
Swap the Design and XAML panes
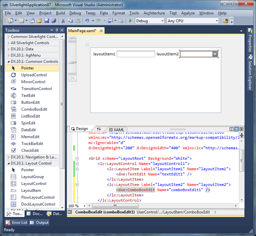click(99, 129)
